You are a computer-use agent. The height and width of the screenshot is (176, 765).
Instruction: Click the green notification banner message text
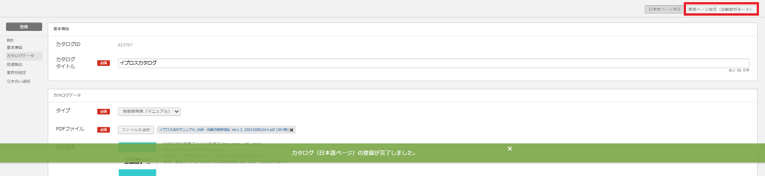coord(353,153)
